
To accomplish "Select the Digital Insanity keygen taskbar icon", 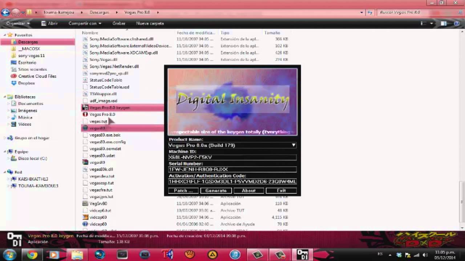I will (x=302, y=255).
